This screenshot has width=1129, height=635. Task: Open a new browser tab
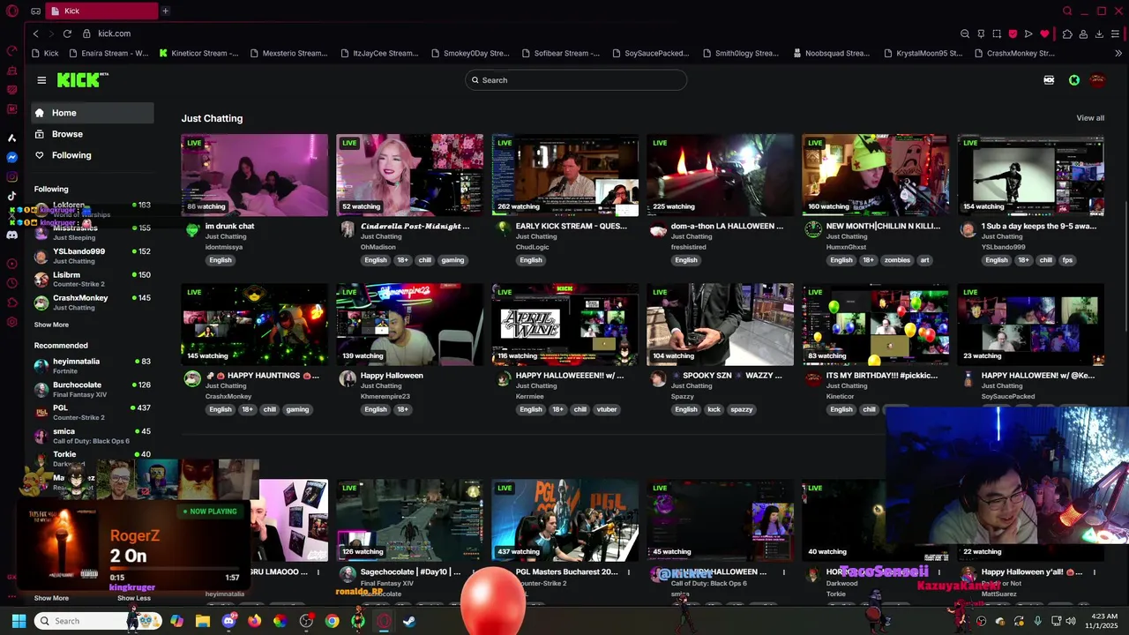coord(165,11)
